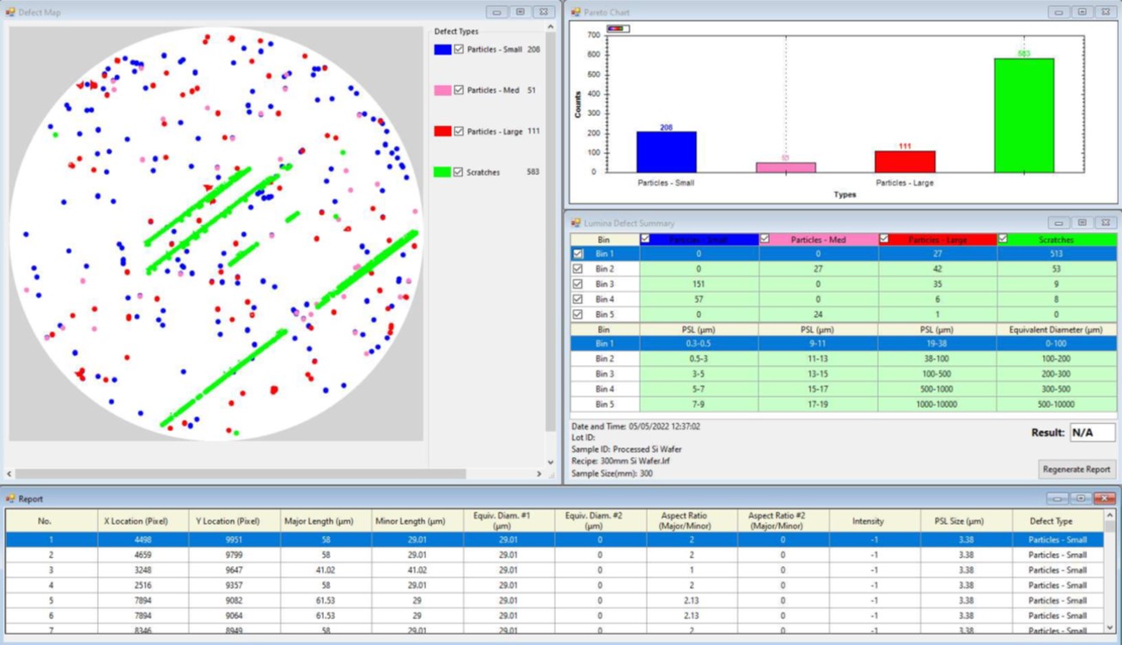Click the Lumina Defect Summary title icon
Screen dimensions: 1122x645
(576, 223)
